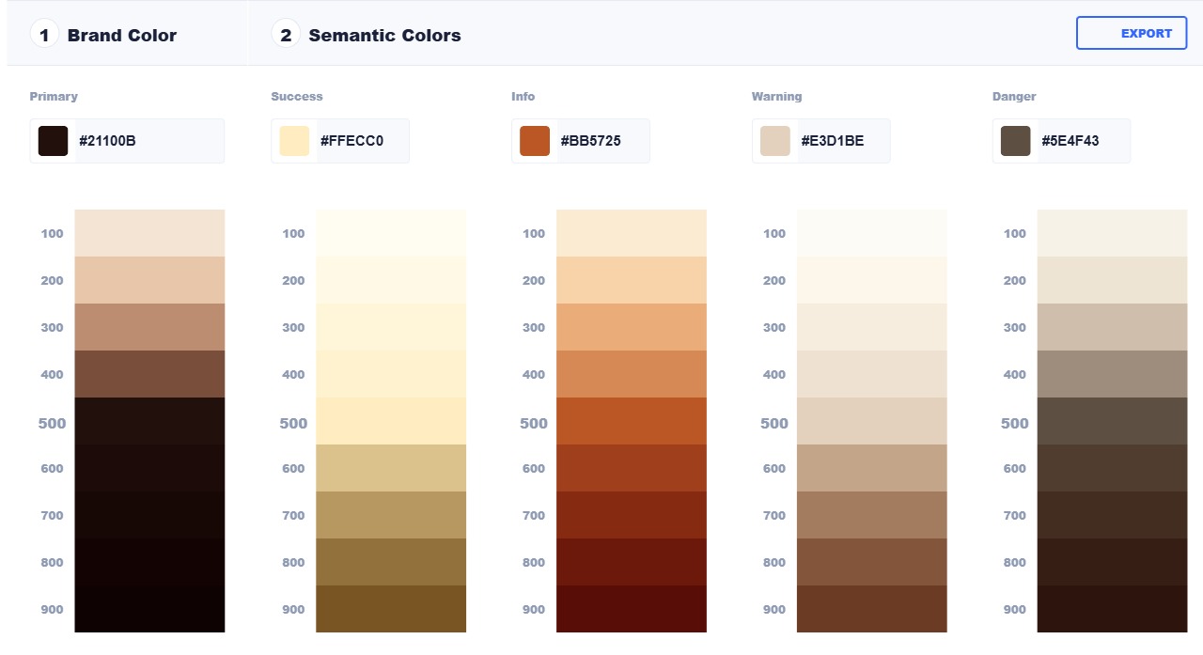This screenshot has width=1203, height=655.
Task: Click the EXPORT button
Action: pyautogui.click(x=1132, y=33)
